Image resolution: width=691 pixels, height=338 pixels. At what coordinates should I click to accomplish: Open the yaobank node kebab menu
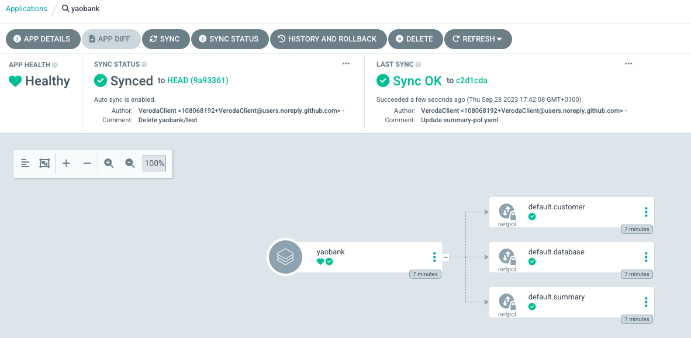434,257
